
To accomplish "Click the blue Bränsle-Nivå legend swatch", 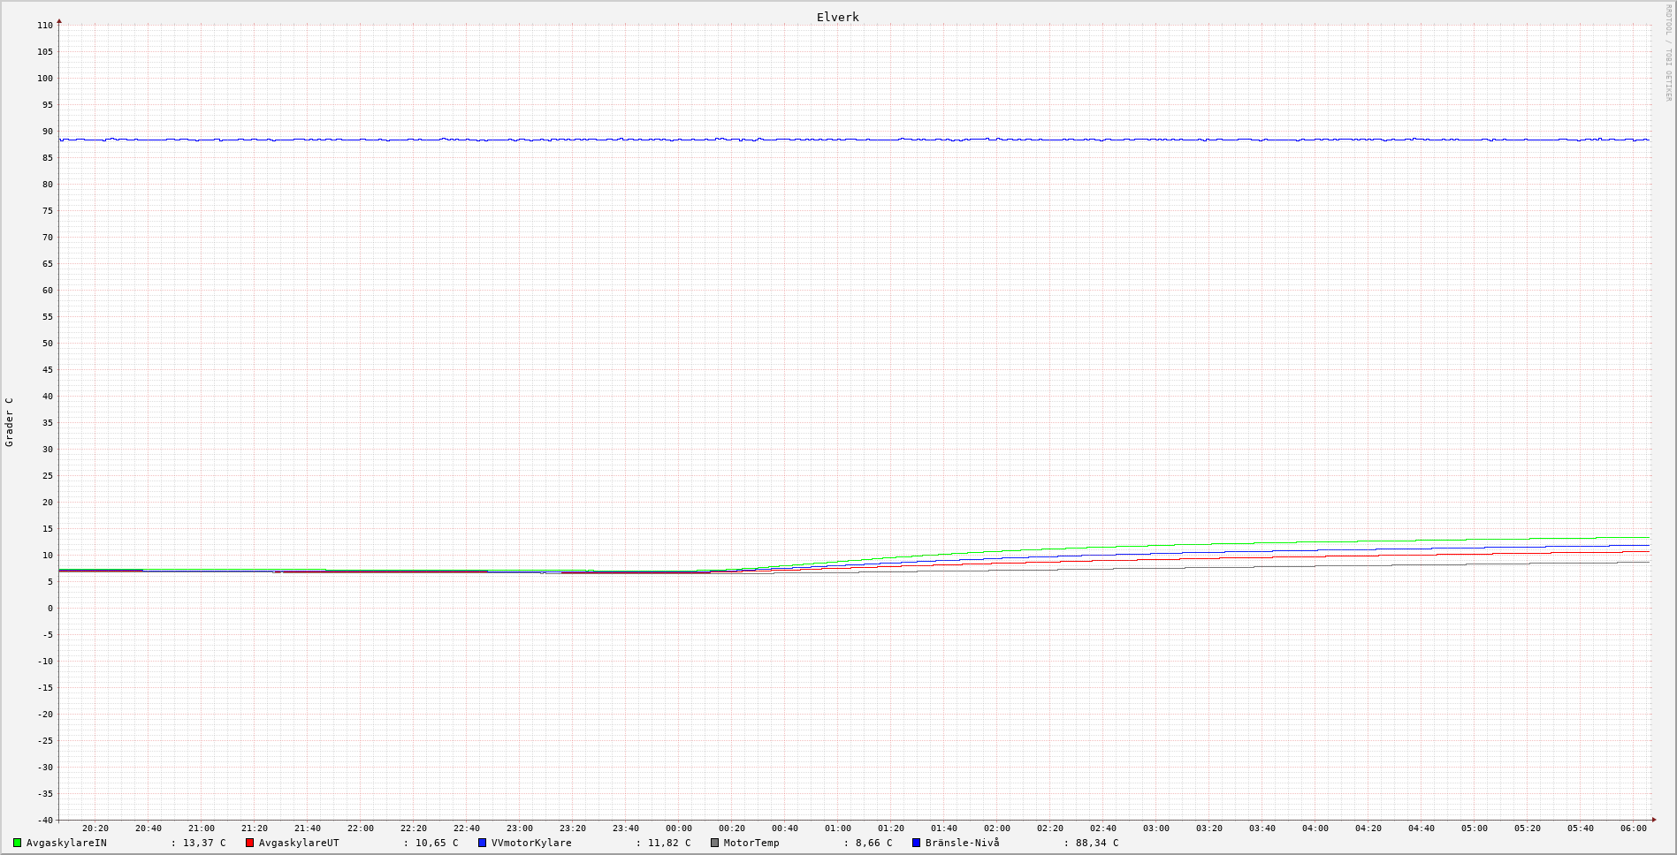I will [x=916, y=843].
